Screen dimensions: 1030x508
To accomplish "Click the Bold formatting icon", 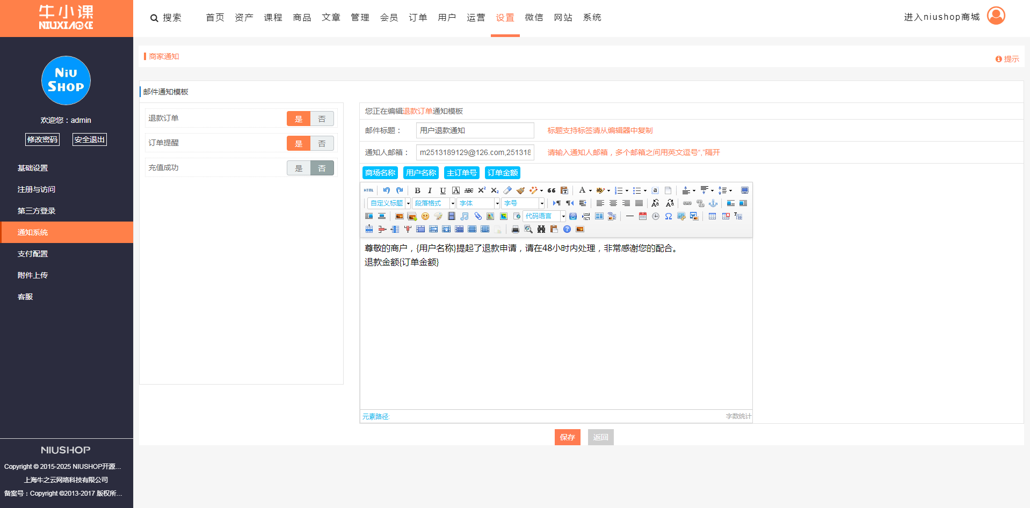I will click(417, 190).
